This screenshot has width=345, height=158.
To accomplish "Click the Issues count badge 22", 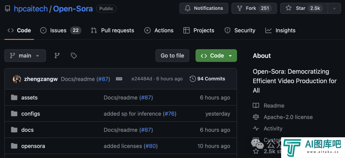I will (x=76, y=30).
